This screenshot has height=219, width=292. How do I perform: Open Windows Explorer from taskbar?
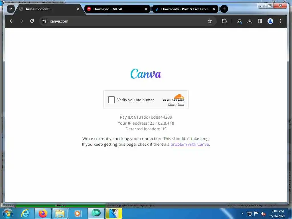click(60, 213)
